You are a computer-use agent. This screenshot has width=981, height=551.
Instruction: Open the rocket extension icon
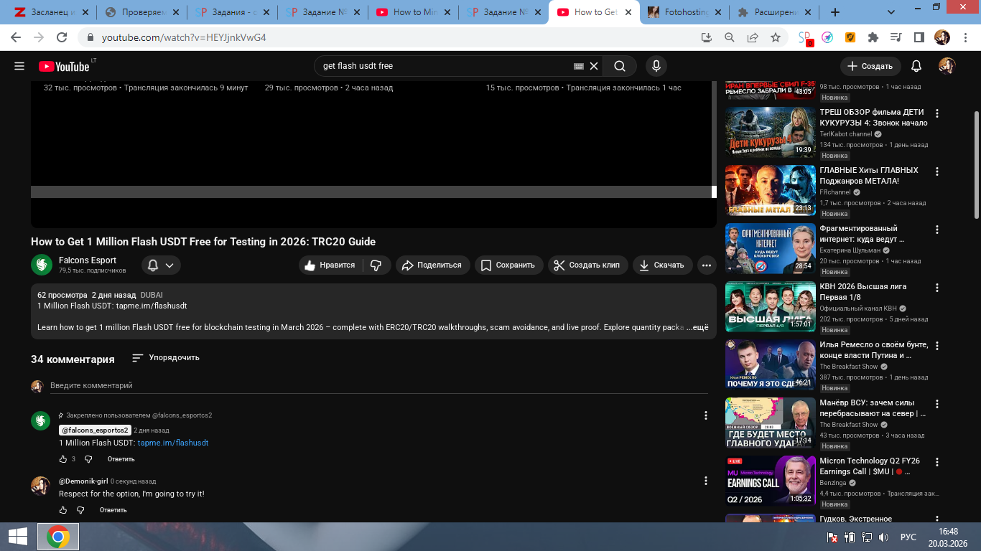(x=827, y=37)
